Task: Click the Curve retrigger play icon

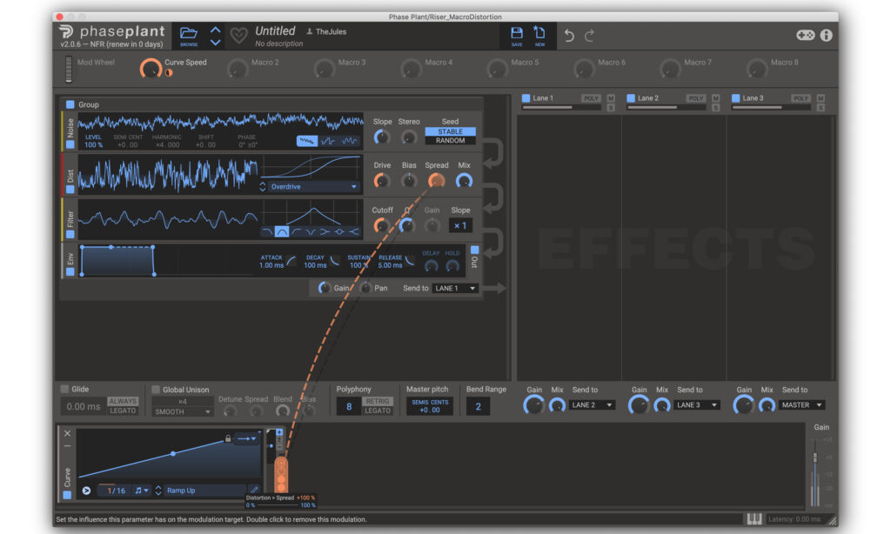Action: click(86, 491)
